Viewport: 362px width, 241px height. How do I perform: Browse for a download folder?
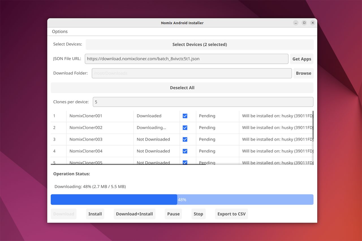303,73
